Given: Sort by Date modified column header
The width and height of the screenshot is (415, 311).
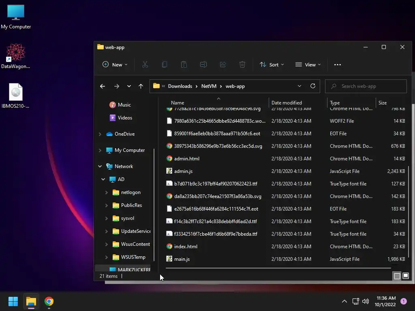Looking at the screenshot, I should coord(287,102).
